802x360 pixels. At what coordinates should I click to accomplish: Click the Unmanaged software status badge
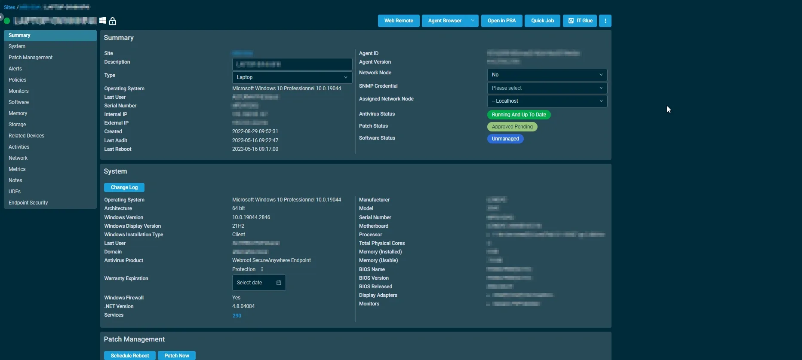coord(505,139)
